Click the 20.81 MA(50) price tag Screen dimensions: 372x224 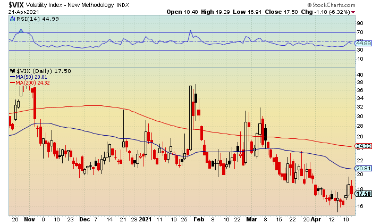point(362,169)
